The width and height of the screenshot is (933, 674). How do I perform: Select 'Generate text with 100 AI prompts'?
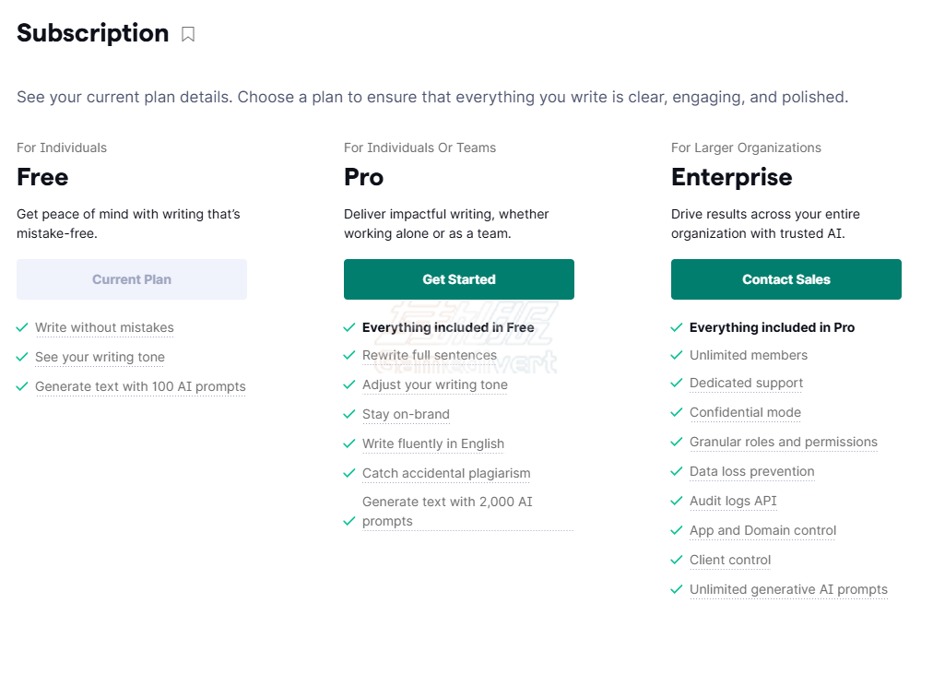tap(140, 386)
